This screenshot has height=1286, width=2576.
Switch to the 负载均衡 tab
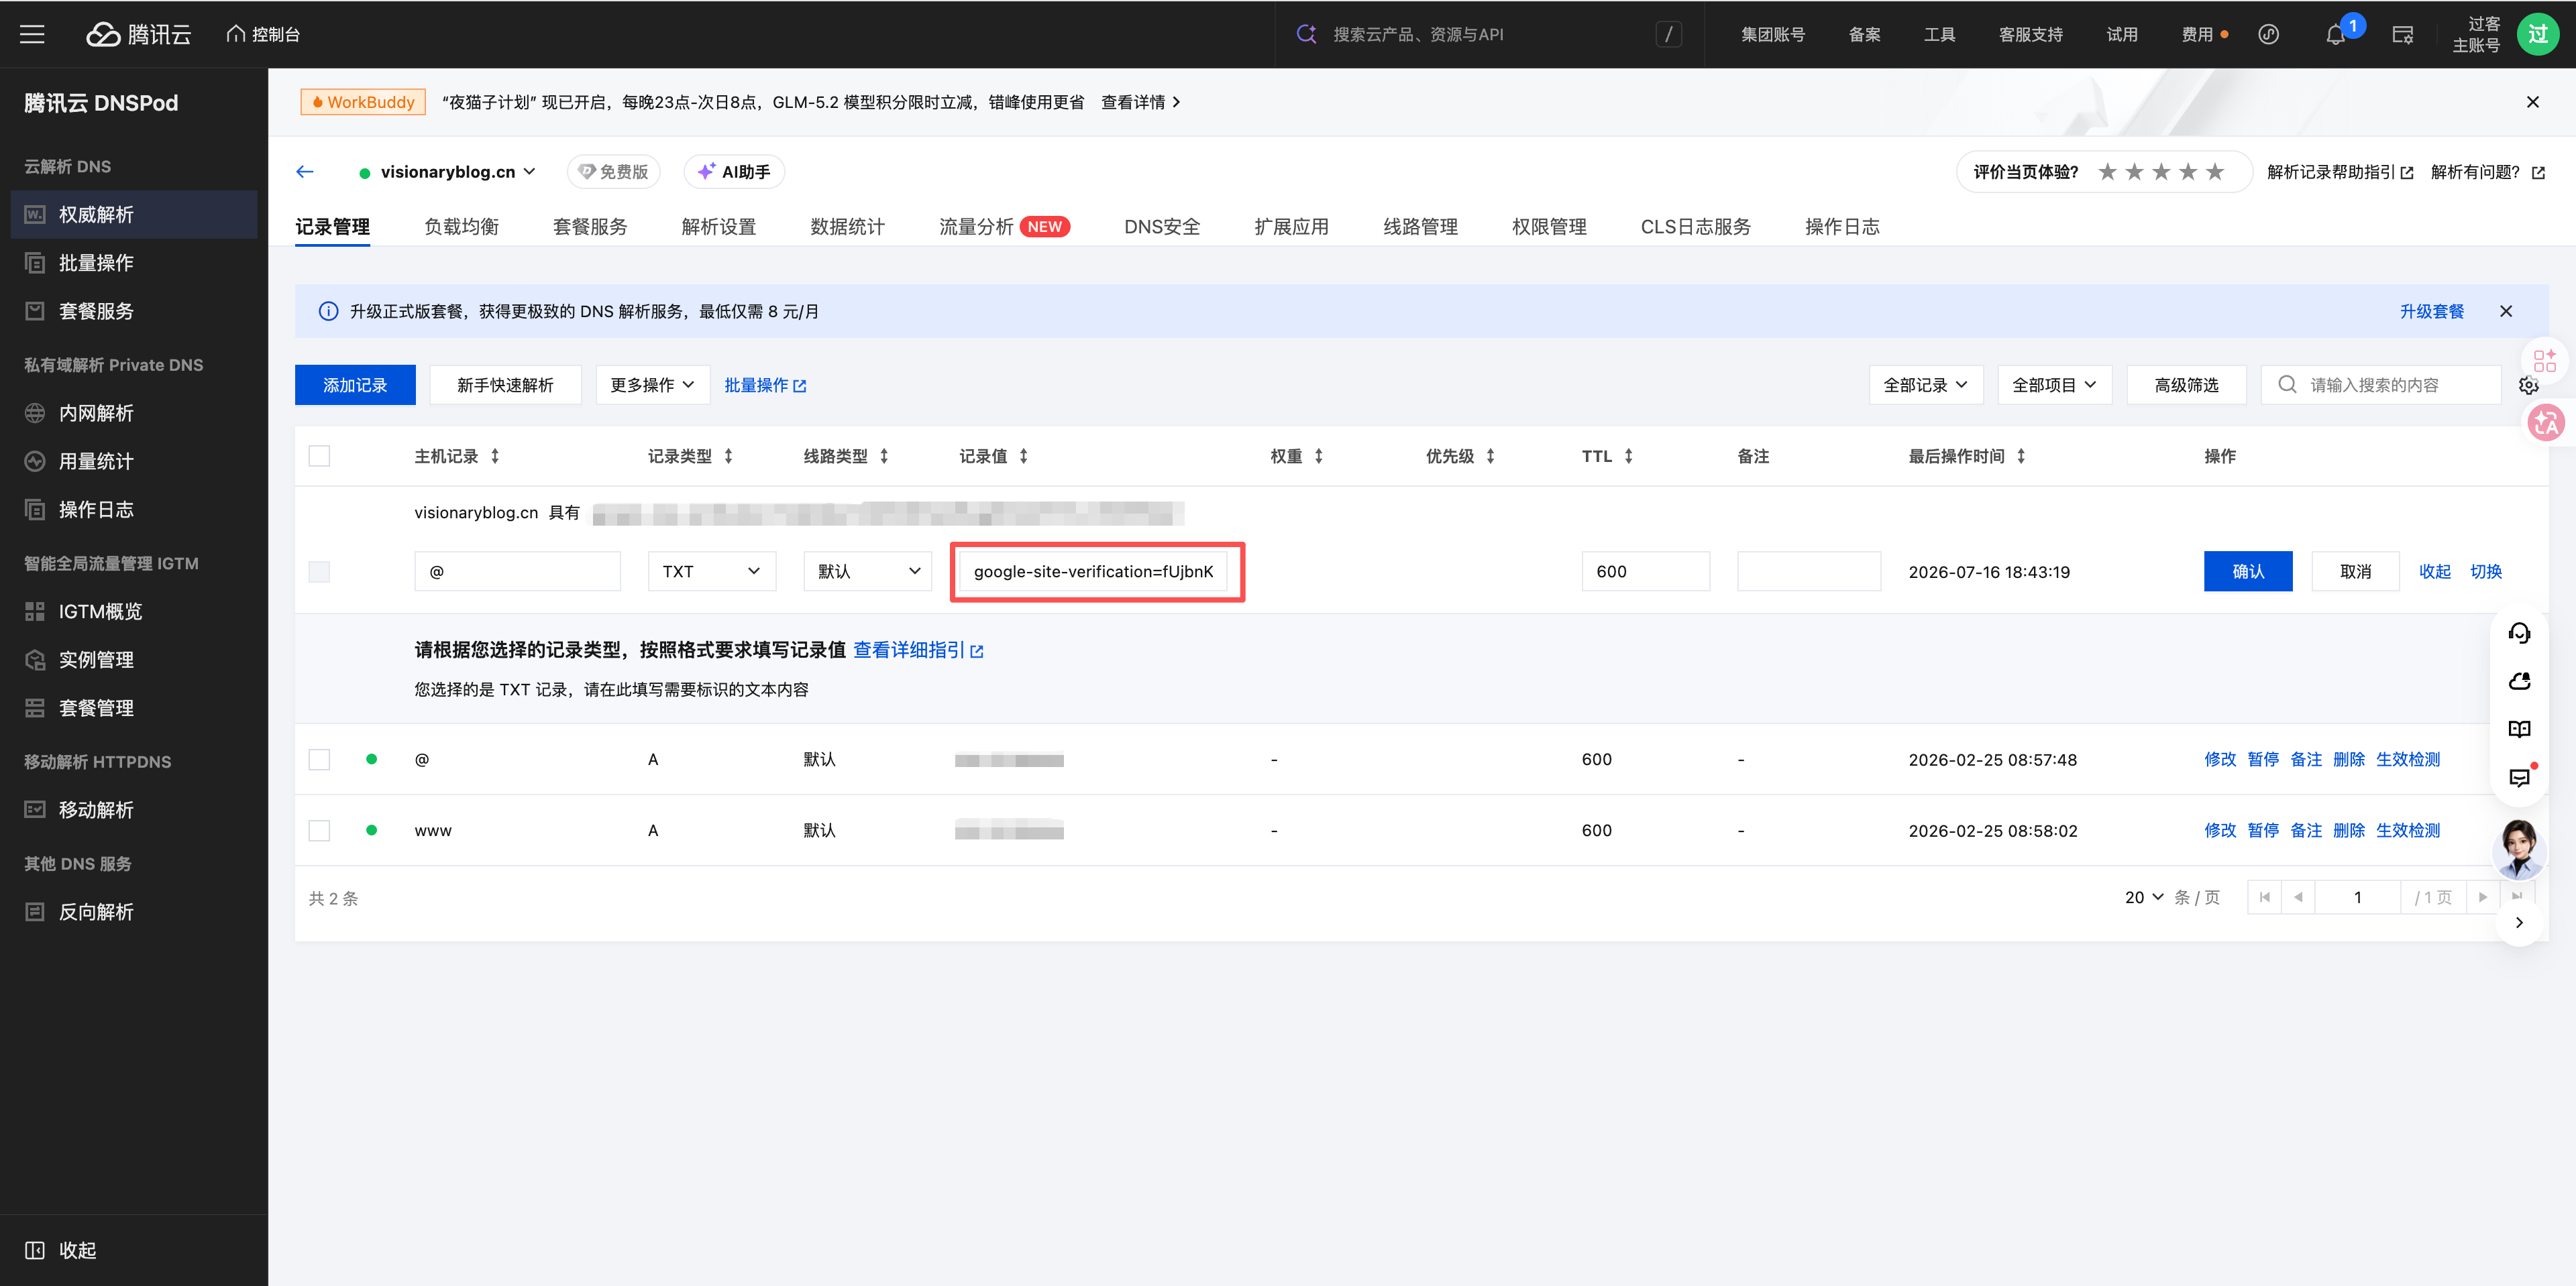coord(461,227)
